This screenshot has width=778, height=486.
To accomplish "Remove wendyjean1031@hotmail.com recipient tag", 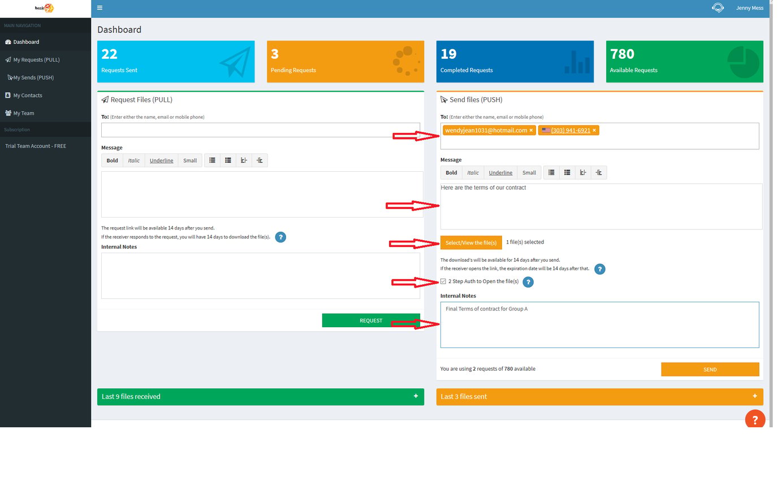I will tap(531, 131).
